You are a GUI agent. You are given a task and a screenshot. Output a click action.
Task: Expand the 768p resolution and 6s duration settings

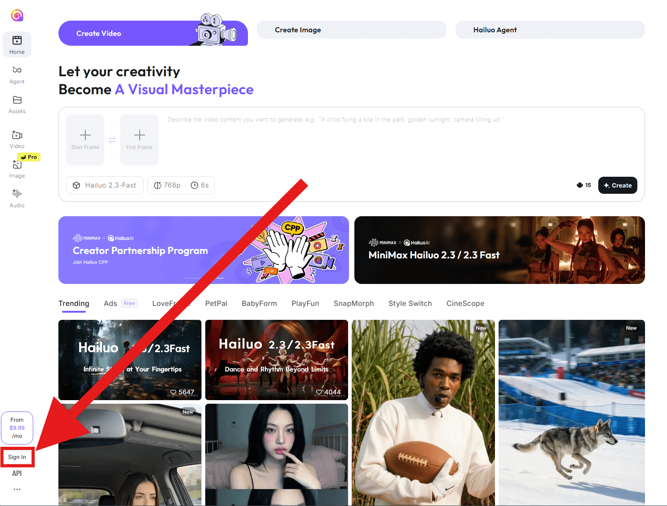pos(181,185)
